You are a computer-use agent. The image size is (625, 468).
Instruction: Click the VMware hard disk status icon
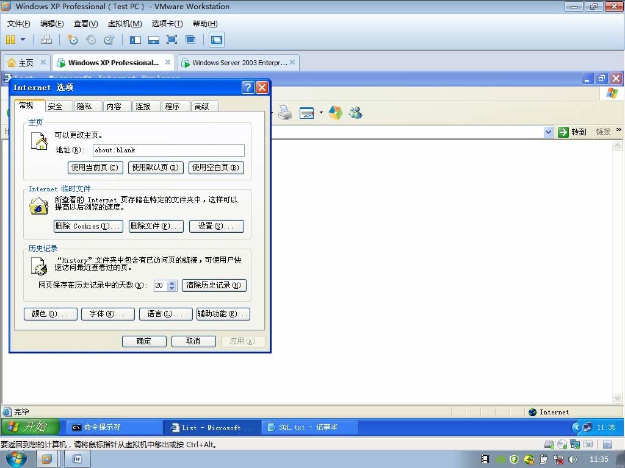point(549,444)
